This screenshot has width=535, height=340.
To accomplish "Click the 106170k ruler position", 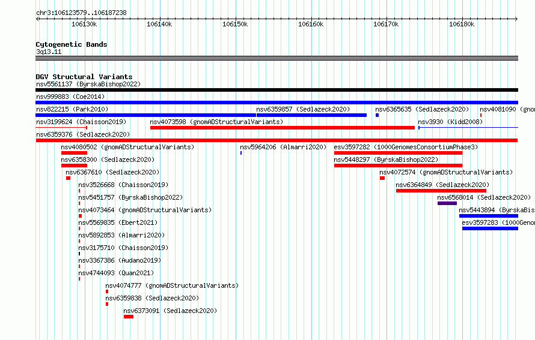I will point(386,24).
